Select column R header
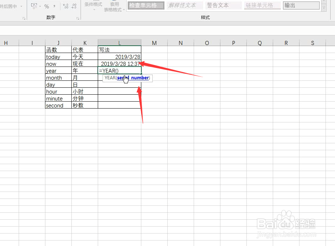Viewport: 335px width, 246px height. pyautogui.click(x=286, y=43)
